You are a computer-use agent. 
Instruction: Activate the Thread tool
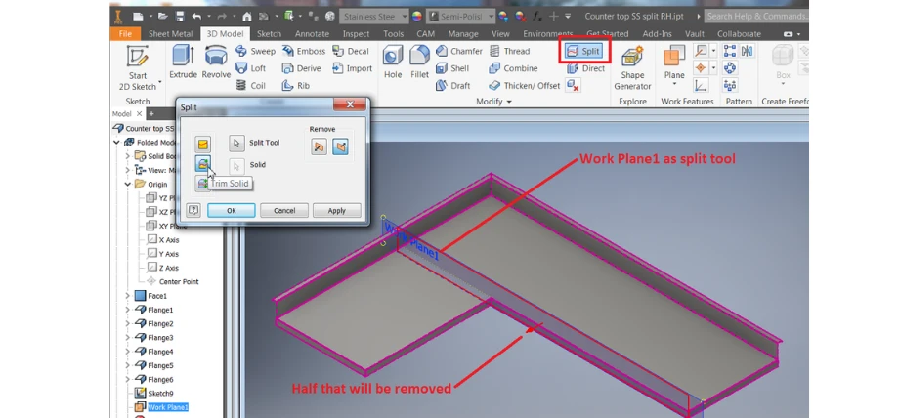[x=509, y=51]
